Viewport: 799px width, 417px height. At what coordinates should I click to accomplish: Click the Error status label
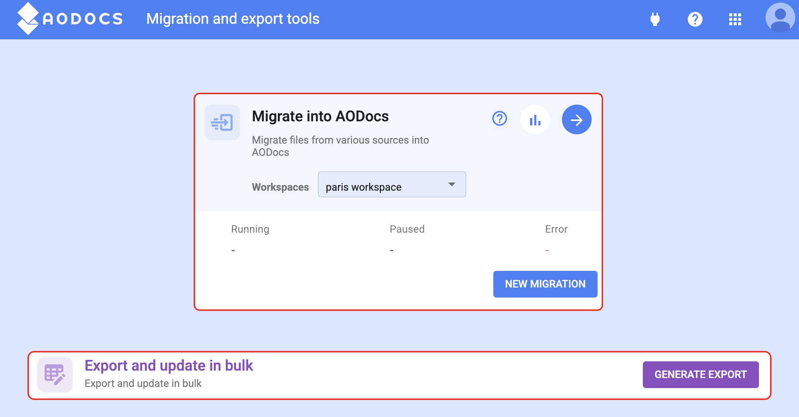[556, 229]
